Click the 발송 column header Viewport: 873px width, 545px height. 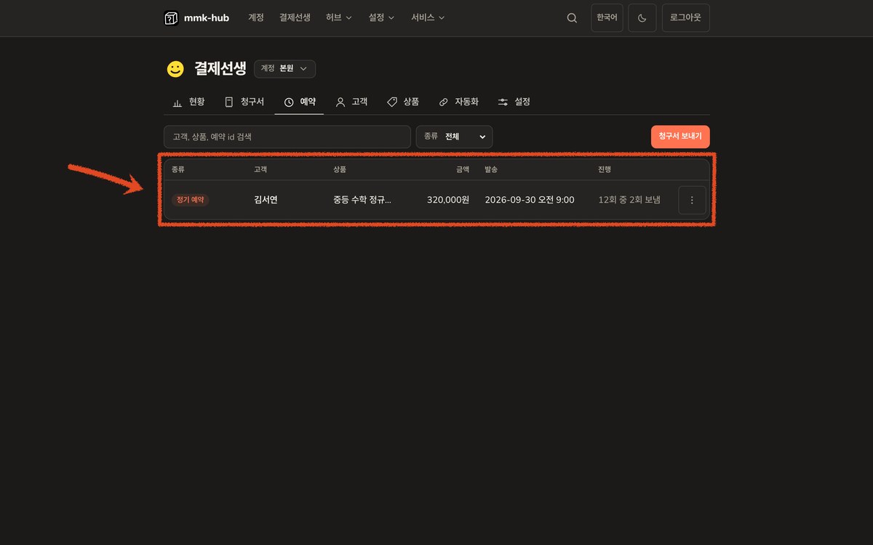click(491, 169)
